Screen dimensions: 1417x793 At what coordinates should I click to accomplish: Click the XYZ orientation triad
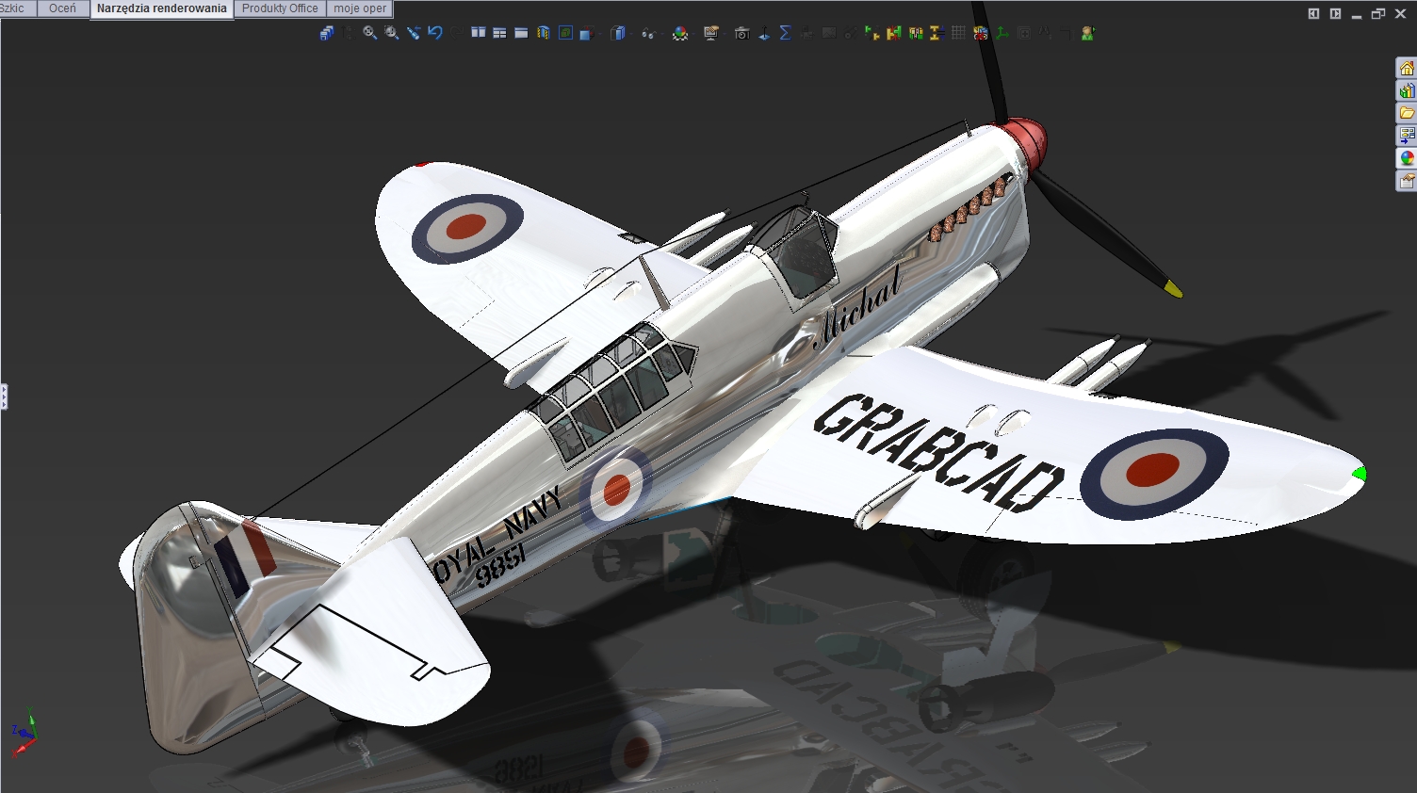[24, 733]
